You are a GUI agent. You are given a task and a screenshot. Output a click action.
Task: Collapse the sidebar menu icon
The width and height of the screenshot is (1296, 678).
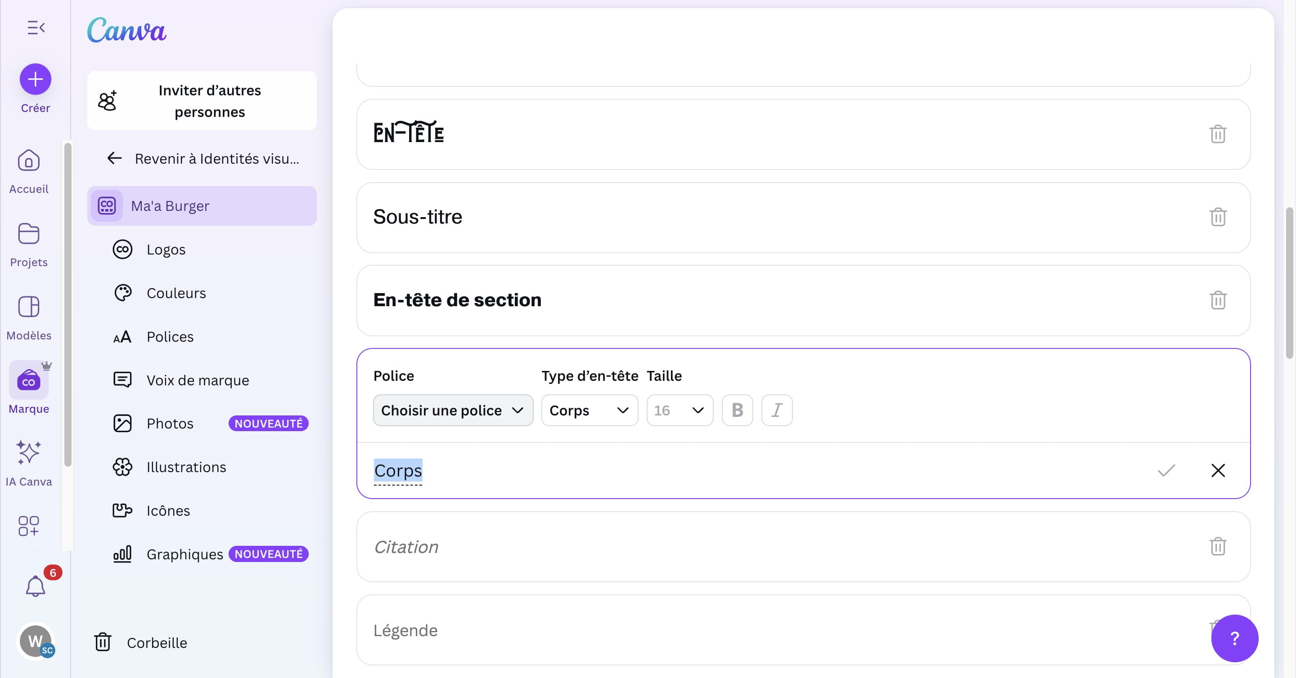(x=36, y=27)
